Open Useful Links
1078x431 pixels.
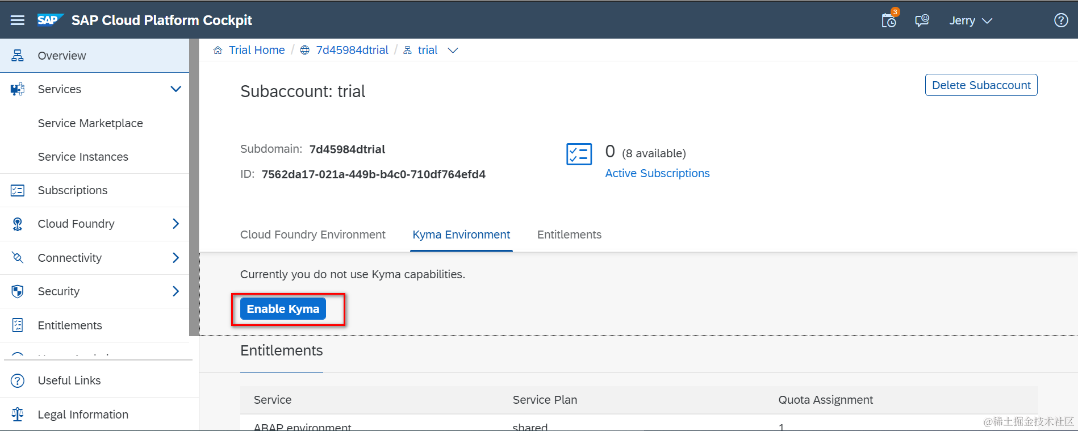(69, 380)
